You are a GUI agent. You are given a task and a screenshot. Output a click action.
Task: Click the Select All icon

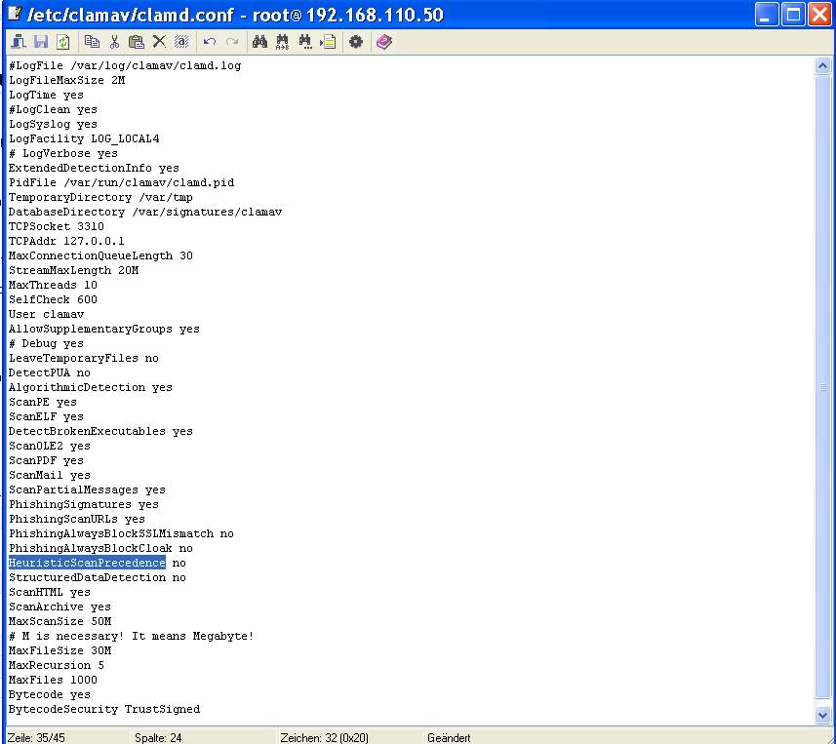click(x=180, y=42)
